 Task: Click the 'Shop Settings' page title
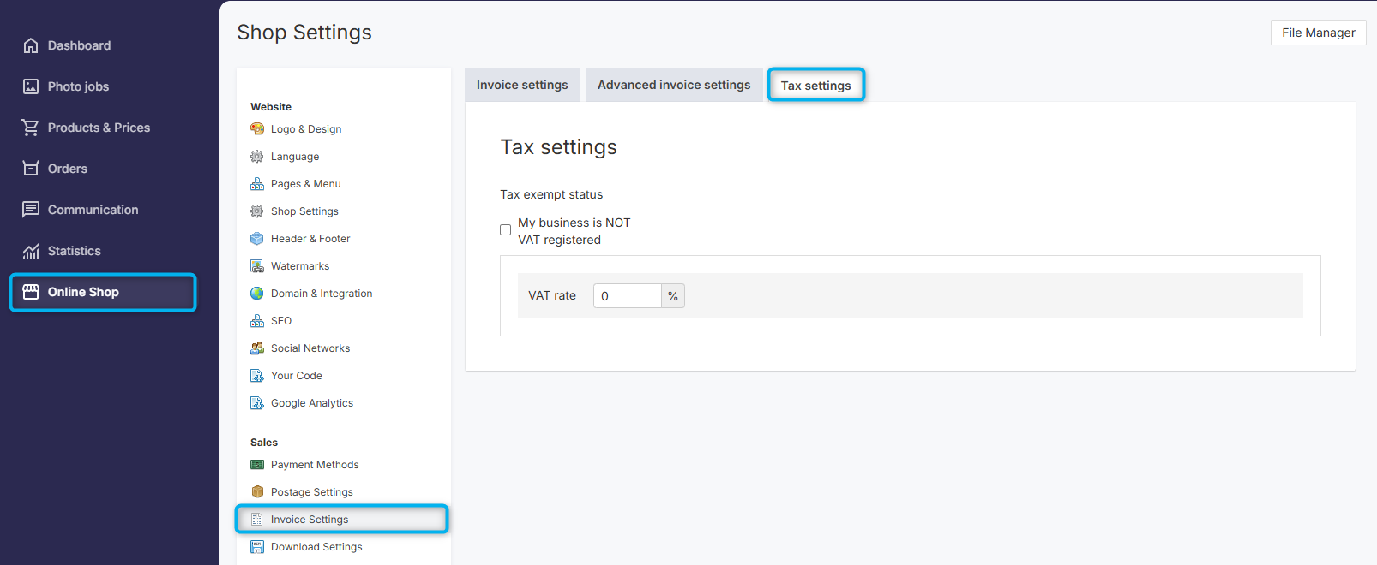pyautogui.click(x=304, y=33)
